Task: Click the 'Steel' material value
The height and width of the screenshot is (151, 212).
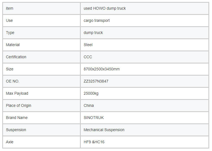Action: coord(88,45)
